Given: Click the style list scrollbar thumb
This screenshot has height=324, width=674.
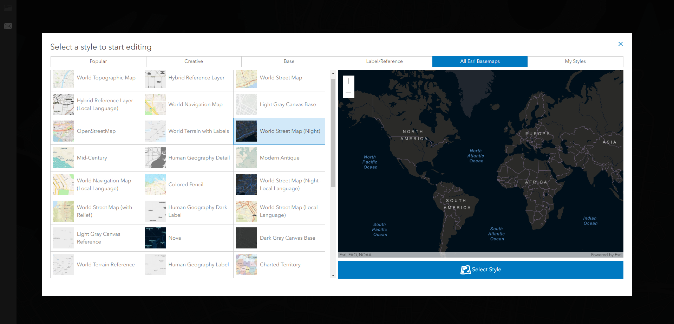Looking at the screenshot, I should click(x=333, y=133).
